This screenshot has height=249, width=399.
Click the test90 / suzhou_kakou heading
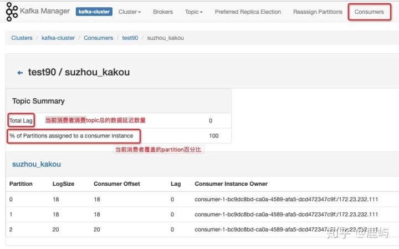[x=79, y=72]
